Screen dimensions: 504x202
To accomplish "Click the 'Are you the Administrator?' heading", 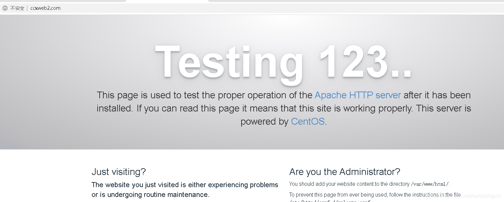I will coord(345,172).
